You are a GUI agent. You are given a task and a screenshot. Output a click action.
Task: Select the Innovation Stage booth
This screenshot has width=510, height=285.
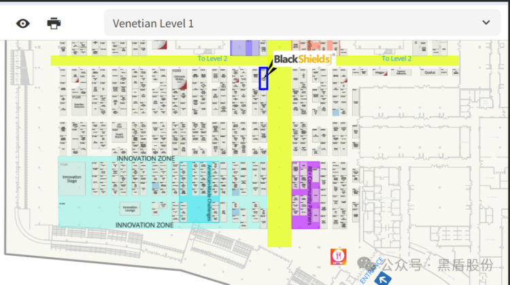(72, 178)
